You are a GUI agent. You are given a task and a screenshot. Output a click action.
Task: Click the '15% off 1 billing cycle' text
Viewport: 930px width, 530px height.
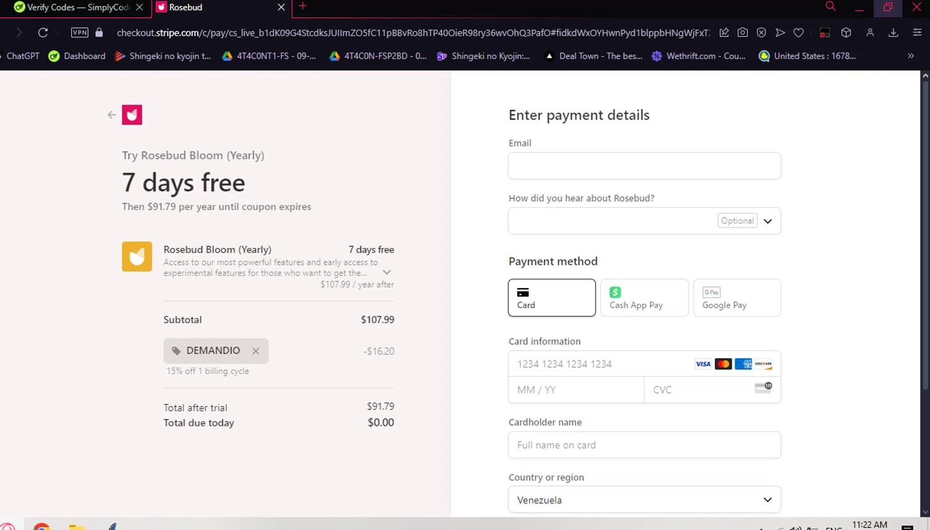208,371
